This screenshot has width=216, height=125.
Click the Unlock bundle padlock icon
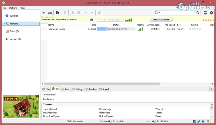pos(99,13)
